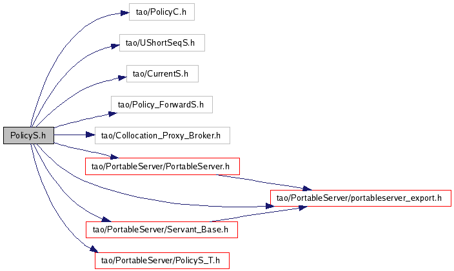The width and height of the screenshot is (454, 271).
Task: Open the tao/Policy_ForwardS.h node
Action: [x=161, y=104]
